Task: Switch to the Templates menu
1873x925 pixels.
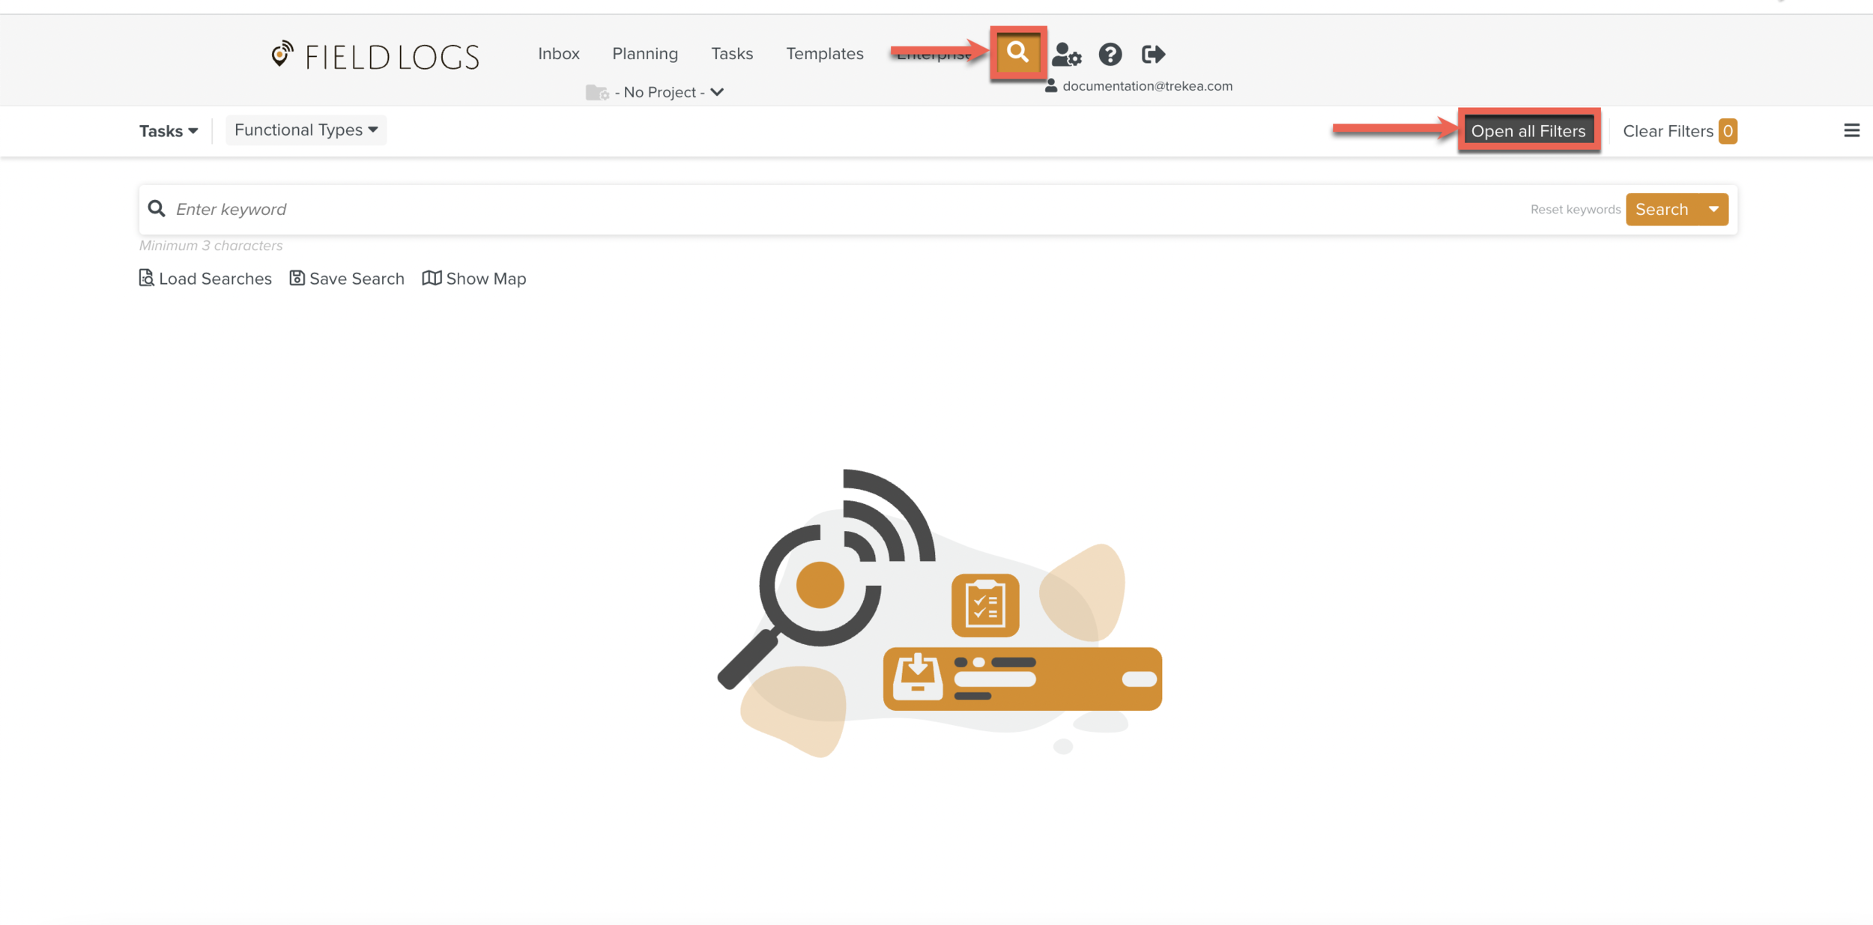Action: coord(824,54)
